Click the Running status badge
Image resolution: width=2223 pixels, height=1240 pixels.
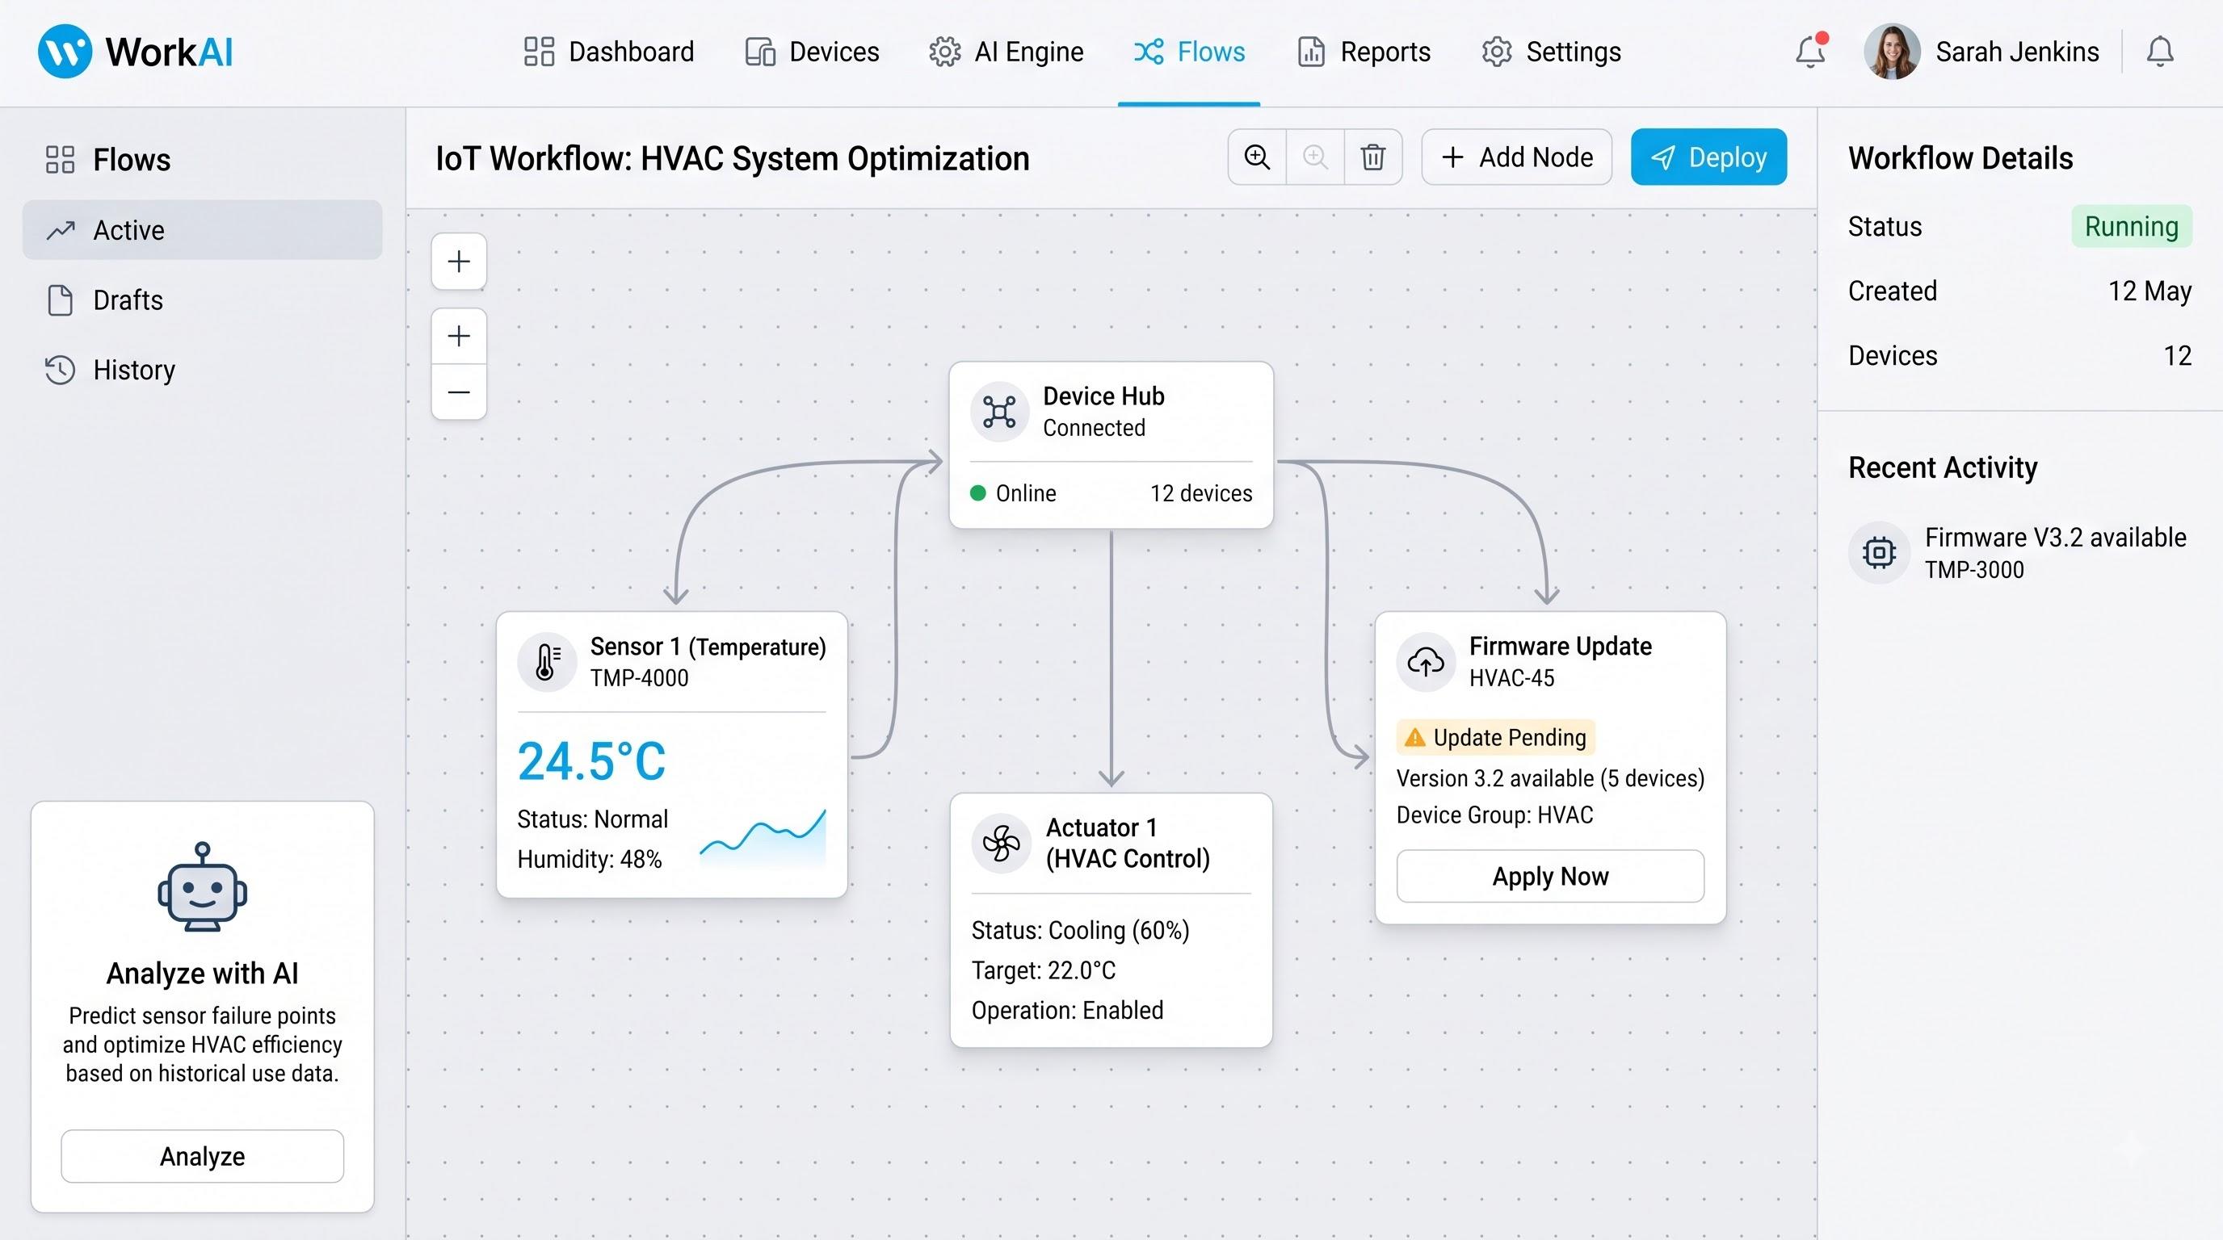click(2132, 227)
